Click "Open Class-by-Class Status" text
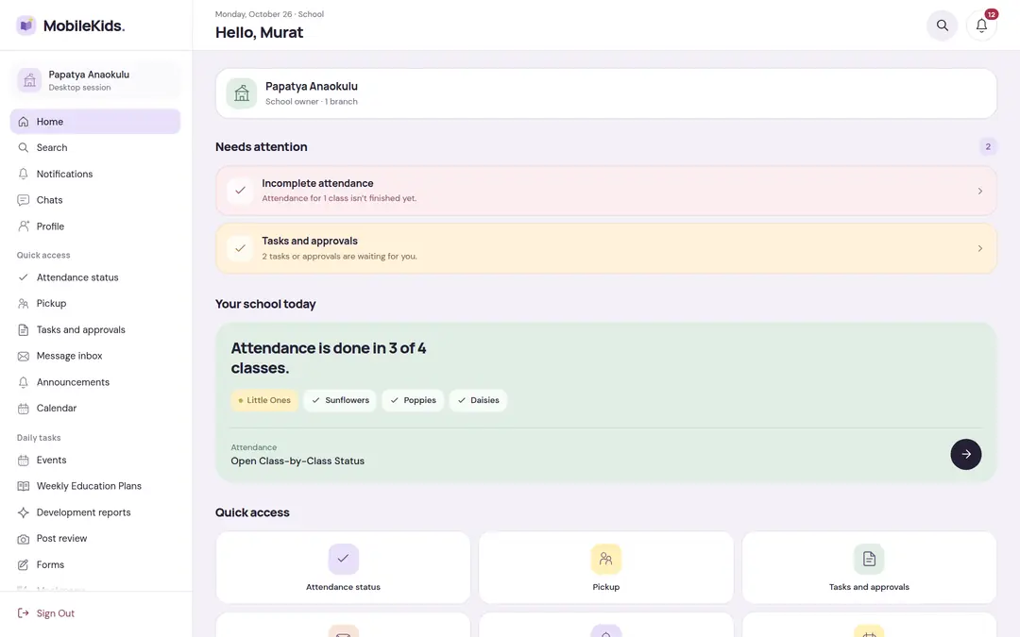The image size is (1020, 637). 297,461
